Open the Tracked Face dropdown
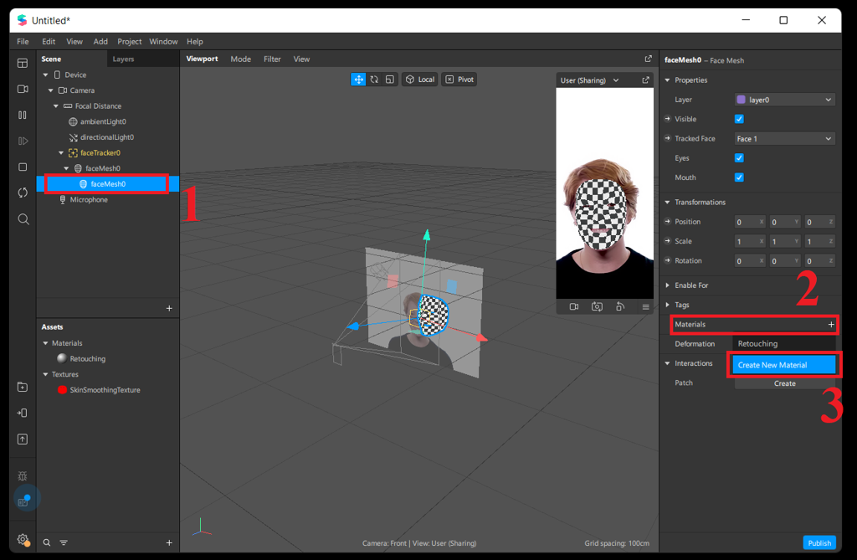The width and height of the screenshot is (857, 560). [x=784, y=139]
